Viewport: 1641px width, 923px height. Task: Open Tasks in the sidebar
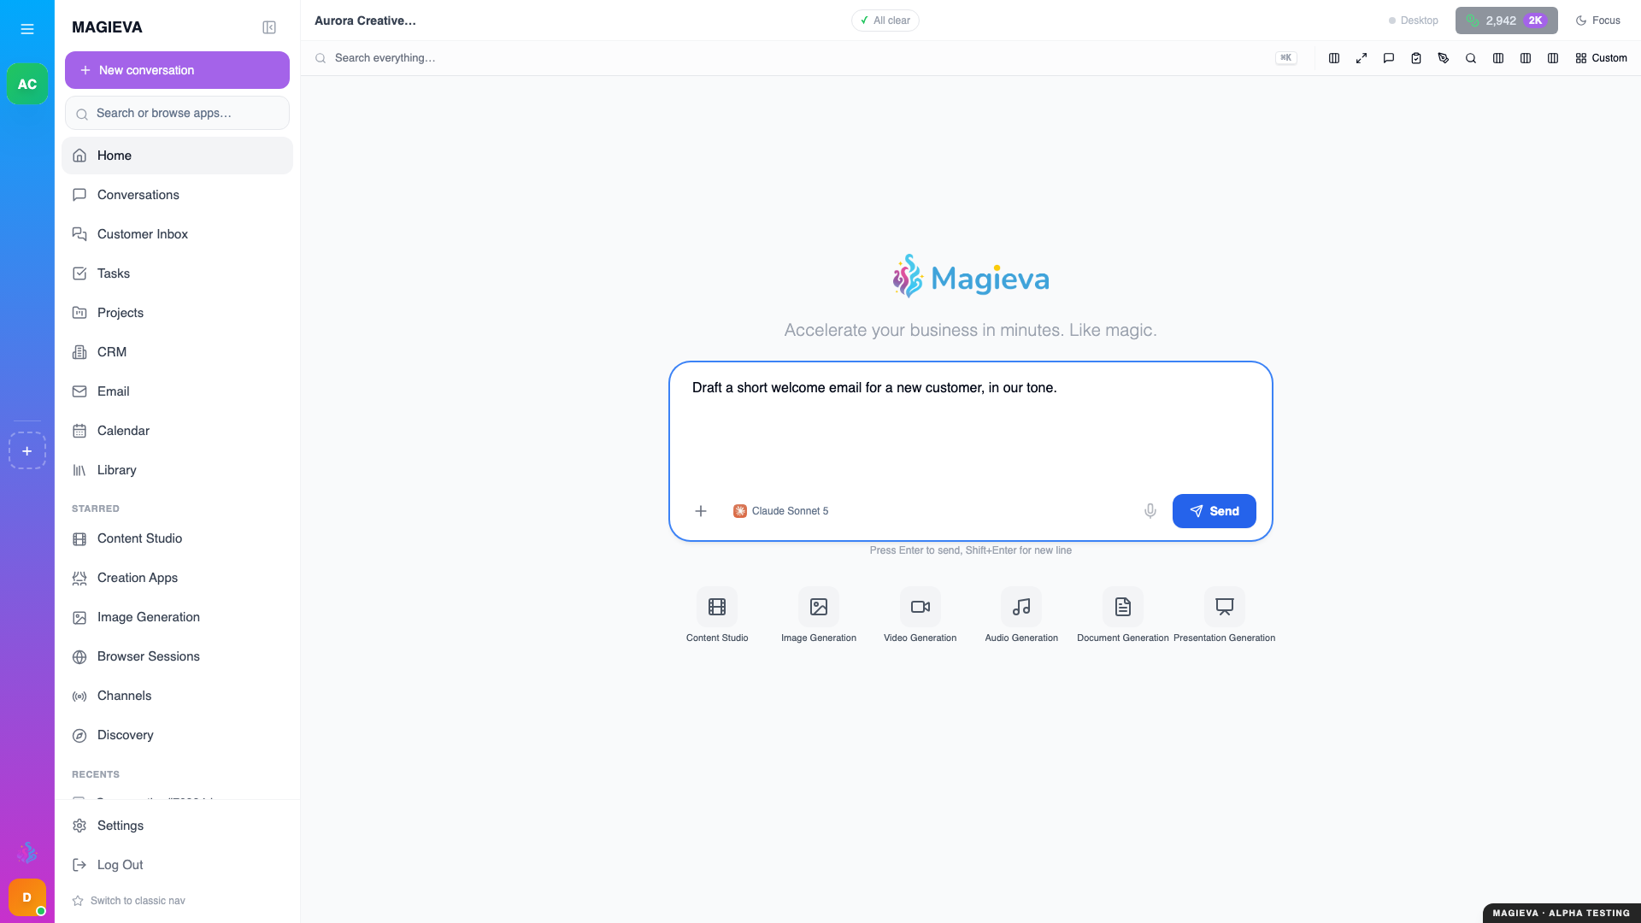pyautogui.click(x=177, y=273)
